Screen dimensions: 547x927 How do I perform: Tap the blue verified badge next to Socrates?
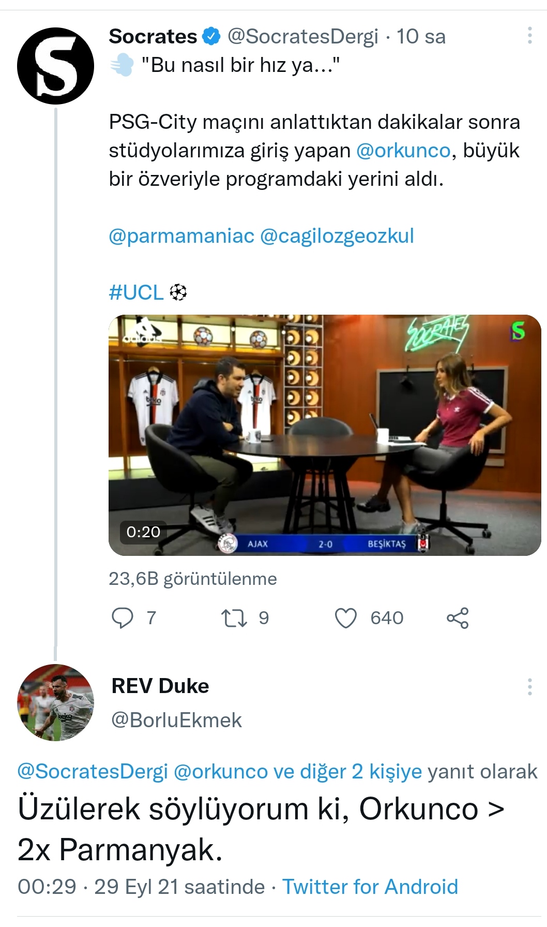(212, 36)
